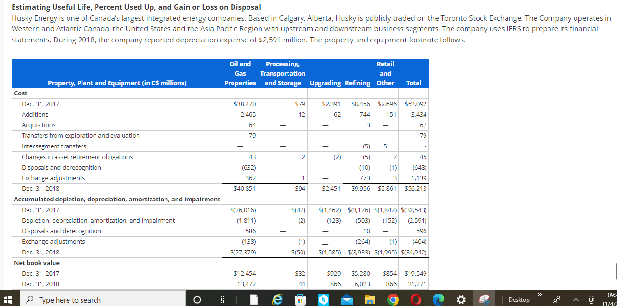This screenshot has width=617, height=306.
Task: Click the 'Intersegment transfers' row label
Action: click(54, 146)
